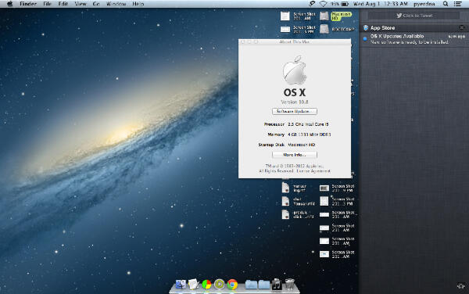Click the Wi-Fi status icon
The width and height of the screenshot is (469, 294).
tap(323, 4)
